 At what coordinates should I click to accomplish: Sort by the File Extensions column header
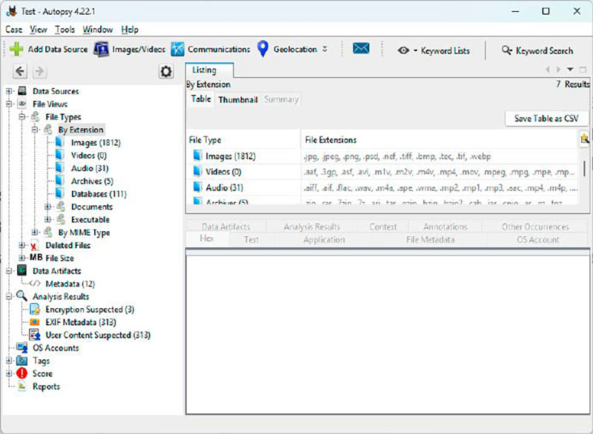[440, 140]
